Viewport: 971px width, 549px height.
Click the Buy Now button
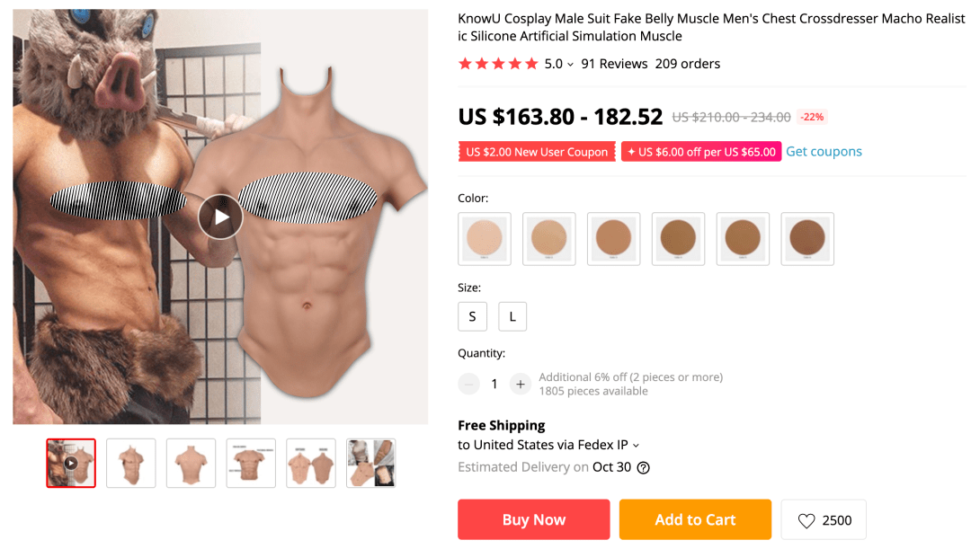(x=534, y=520)
